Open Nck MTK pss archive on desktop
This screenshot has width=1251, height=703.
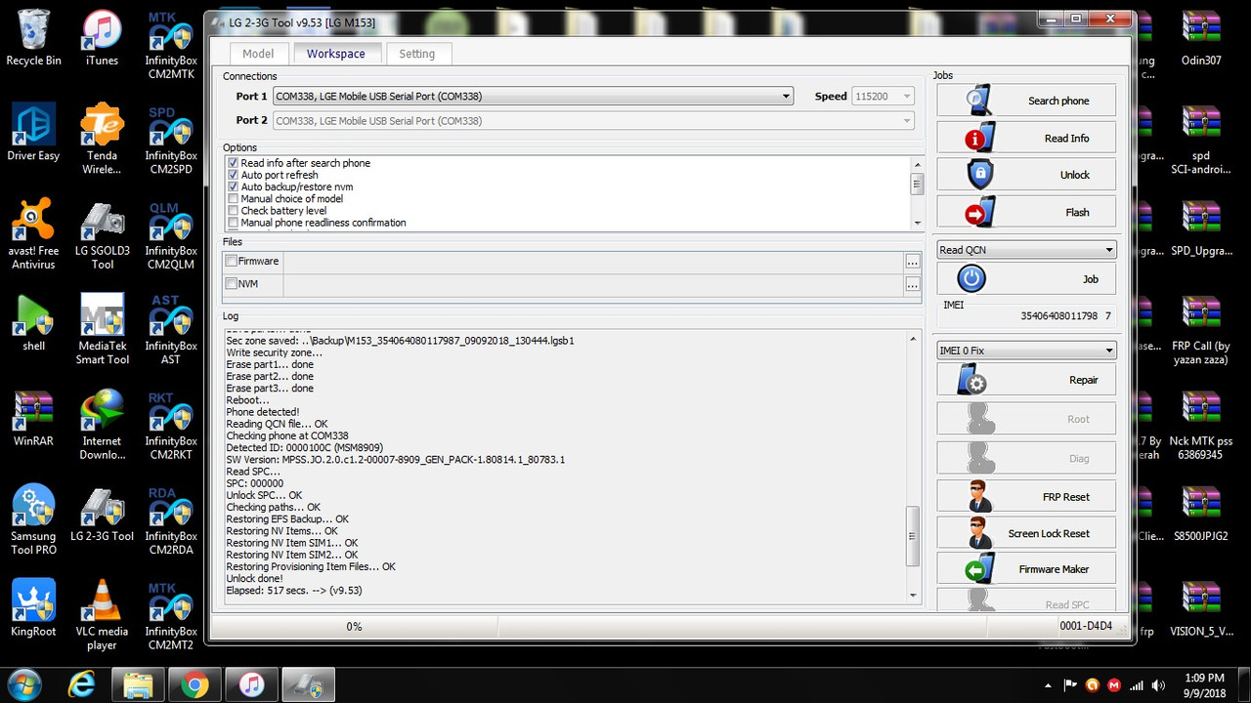[x=1200, y=424]
